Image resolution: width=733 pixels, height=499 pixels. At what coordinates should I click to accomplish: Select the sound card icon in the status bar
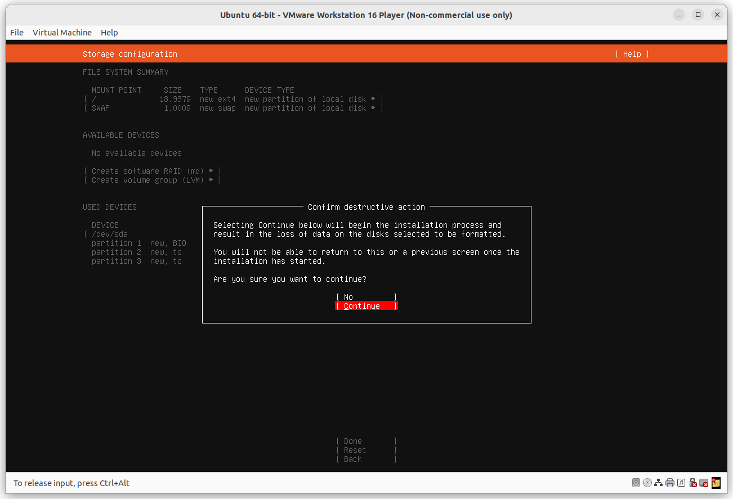point(681,483)
